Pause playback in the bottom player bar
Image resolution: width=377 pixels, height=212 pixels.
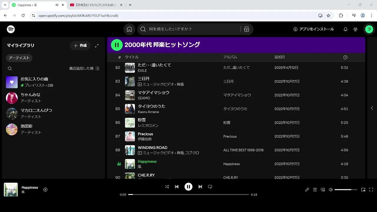coord(188,187)
